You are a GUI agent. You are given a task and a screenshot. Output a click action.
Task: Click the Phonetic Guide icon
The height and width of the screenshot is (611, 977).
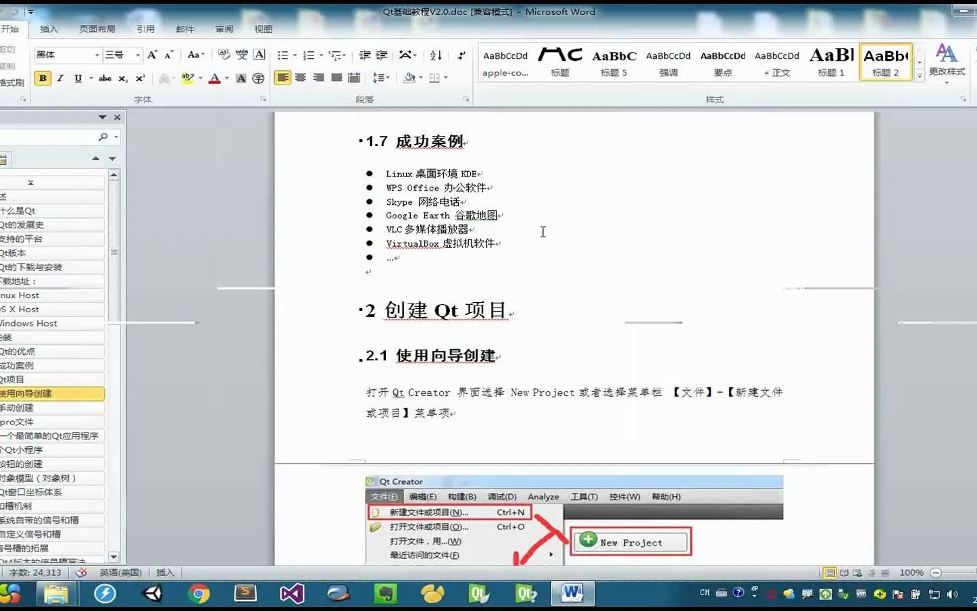point(242,55)
